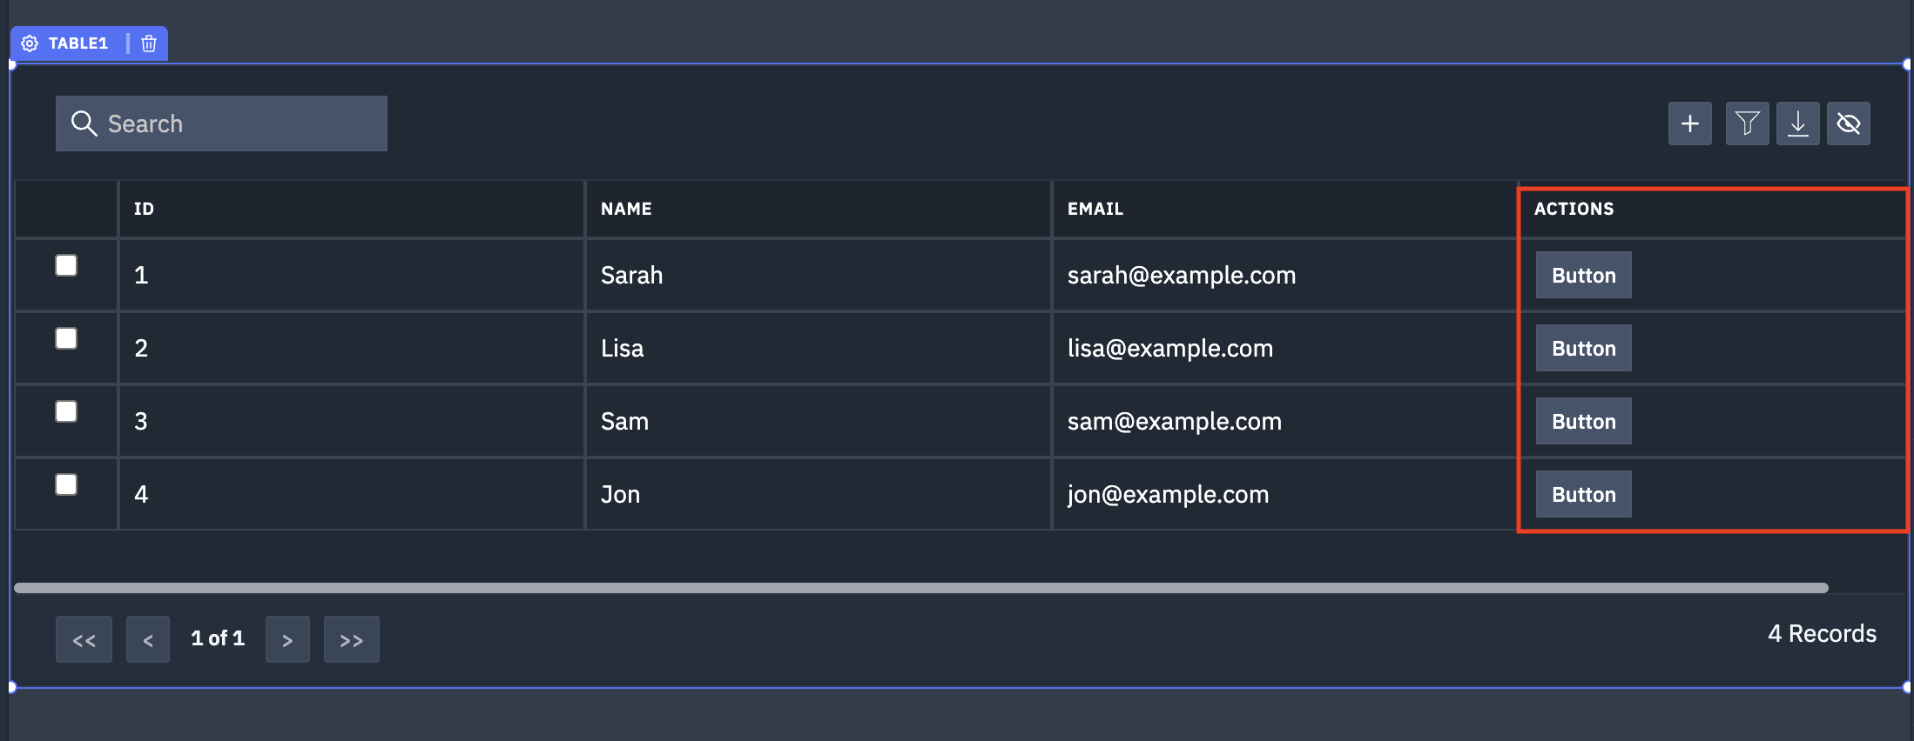
Task: Click the hide columns eye-slash icon
Action: pyautogui.click(x=1848, y=123)
